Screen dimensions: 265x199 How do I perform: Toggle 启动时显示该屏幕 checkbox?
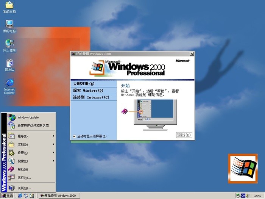[74, 136]
